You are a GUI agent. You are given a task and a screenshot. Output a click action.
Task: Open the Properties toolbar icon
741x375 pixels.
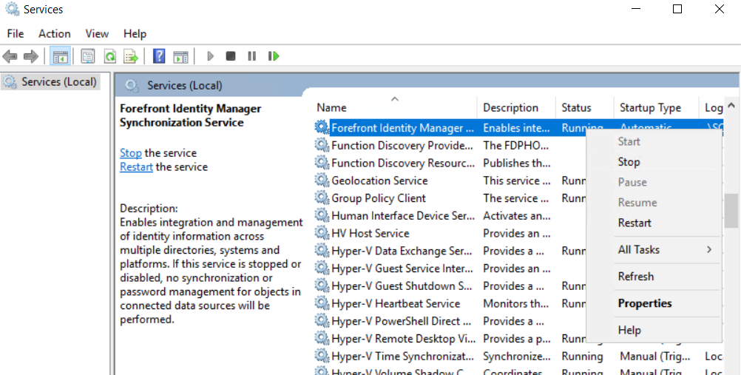click(x=87, y=56)
